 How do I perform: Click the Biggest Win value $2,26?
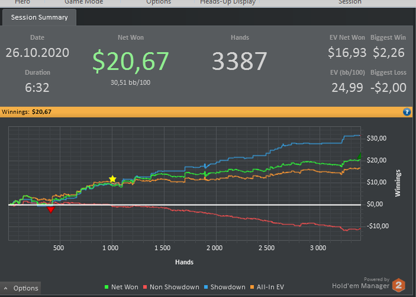pos(389,52)
